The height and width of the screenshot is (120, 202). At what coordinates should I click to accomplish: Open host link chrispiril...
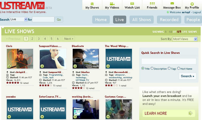click(21, 72)
